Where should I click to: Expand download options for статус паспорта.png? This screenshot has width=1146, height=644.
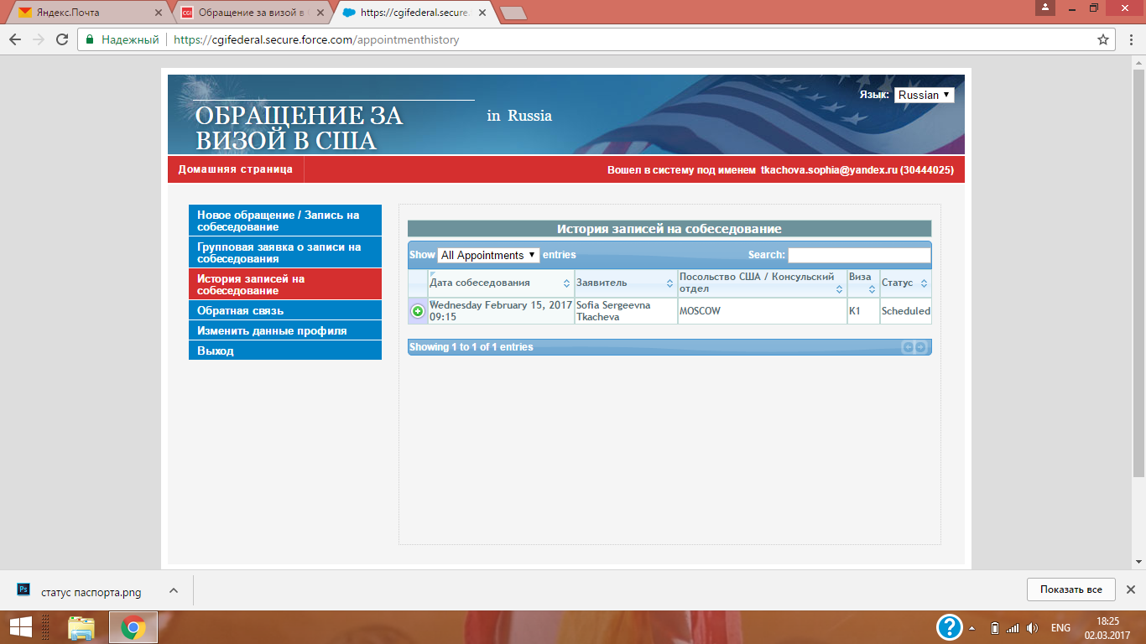[x=174, y=590]
